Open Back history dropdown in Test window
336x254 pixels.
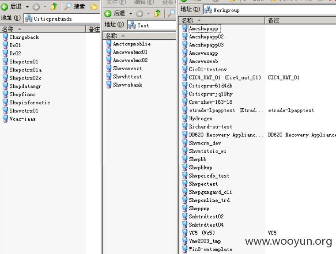click(x=131, y=14)
